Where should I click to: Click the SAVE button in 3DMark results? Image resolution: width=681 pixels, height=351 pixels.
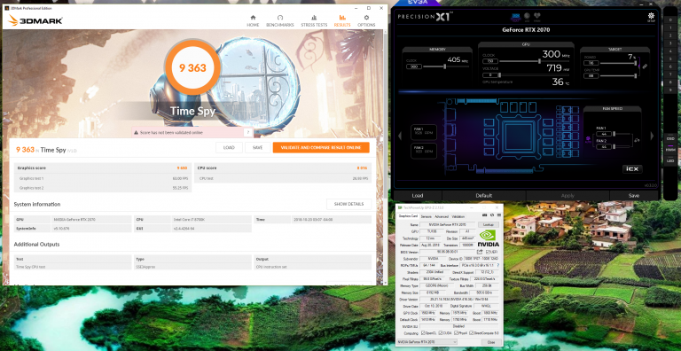[x=257, y=148]
